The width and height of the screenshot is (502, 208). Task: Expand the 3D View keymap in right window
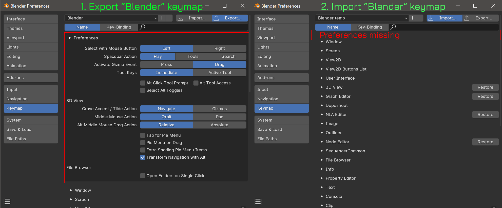tap(322, 87)
